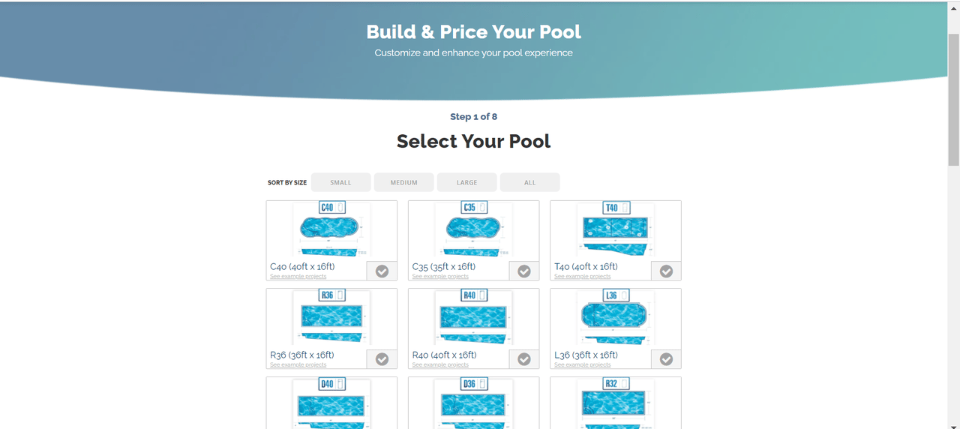Open C40 example projects link
The width and height of the screenshot is (960, 429).
coord(298,277)
